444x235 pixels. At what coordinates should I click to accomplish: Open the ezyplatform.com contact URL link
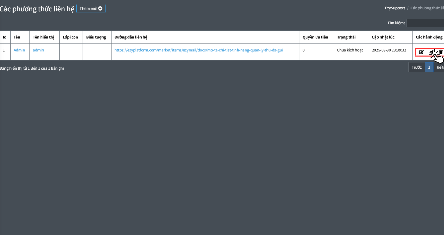pos(198,50)
